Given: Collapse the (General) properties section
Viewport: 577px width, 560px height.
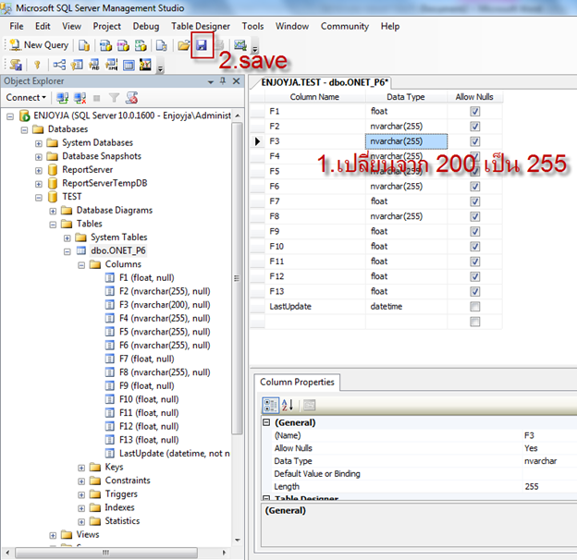Looking at the screenshot, I should (266, 422).
